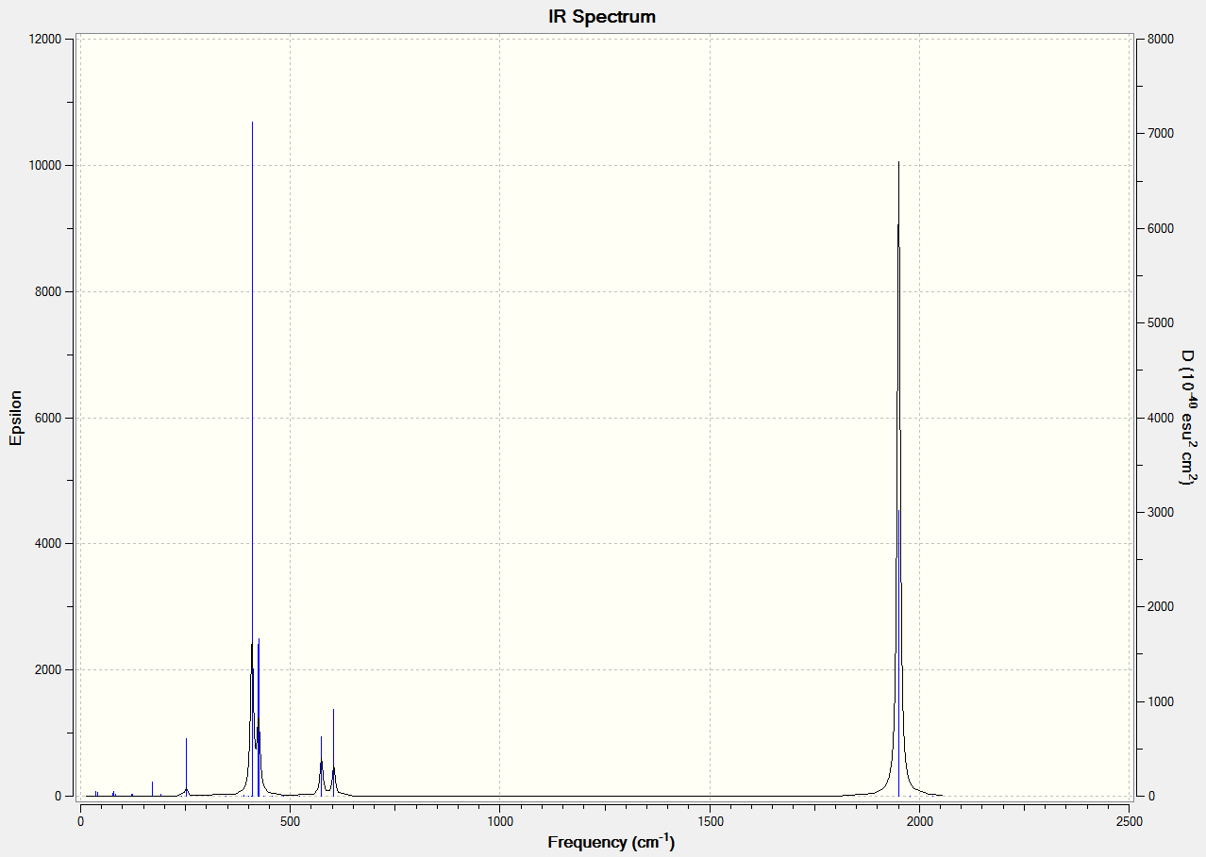The height and width of the screenshot is (857, 1206).
Task: Click the IR Spectrum chart title
Action: (601, 16)
